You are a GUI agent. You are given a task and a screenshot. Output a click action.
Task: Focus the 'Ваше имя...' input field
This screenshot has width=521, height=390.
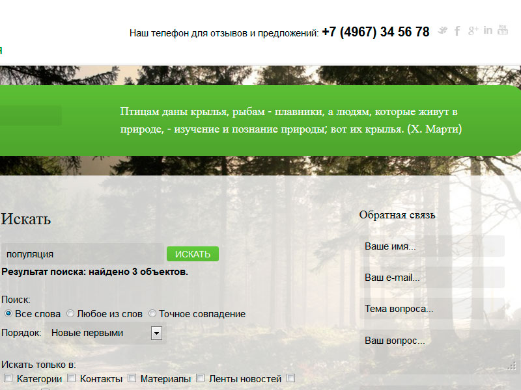click(431, 246)
